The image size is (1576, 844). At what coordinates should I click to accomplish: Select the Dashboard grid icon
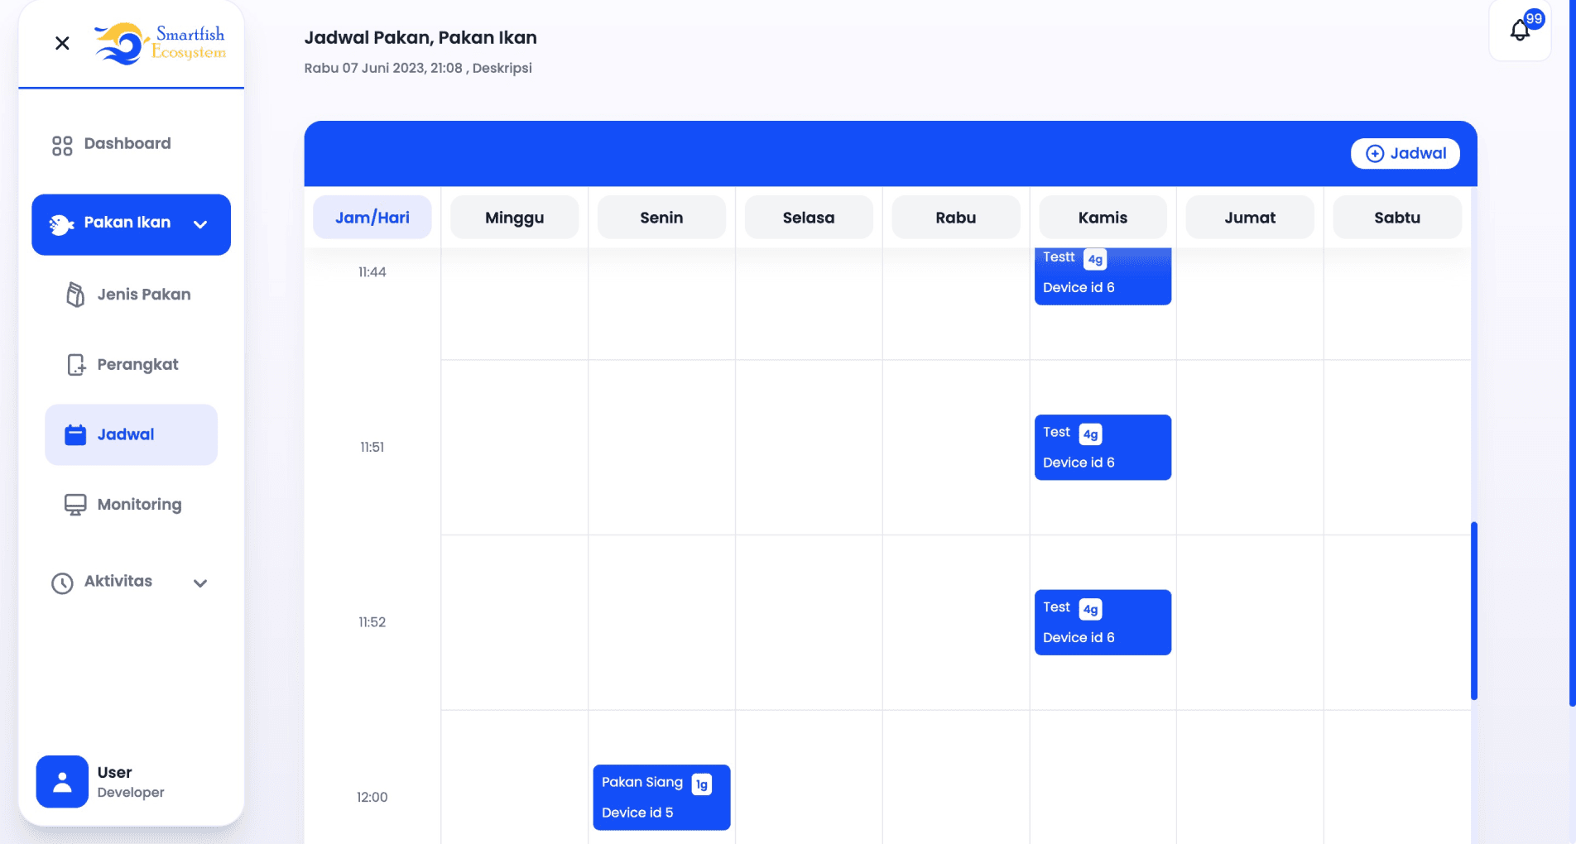coord(61,144)
